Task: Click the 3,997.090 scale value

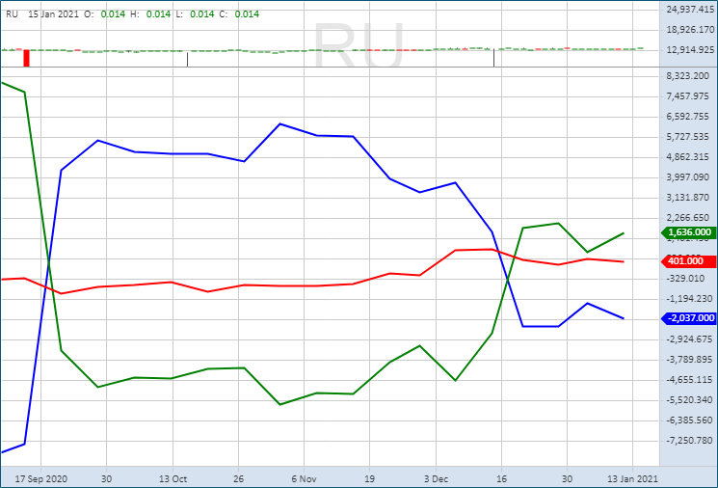Action: coord(688,176)
